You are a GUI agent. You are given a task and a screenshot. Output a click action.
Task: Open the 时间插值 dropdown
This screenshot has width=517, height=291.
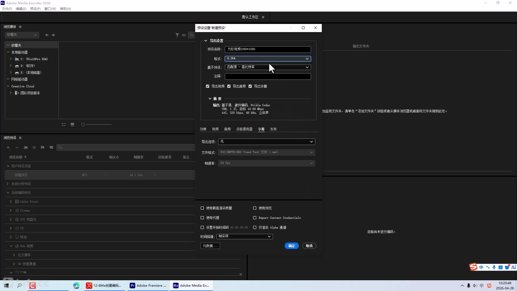click(x=245, y=236)
